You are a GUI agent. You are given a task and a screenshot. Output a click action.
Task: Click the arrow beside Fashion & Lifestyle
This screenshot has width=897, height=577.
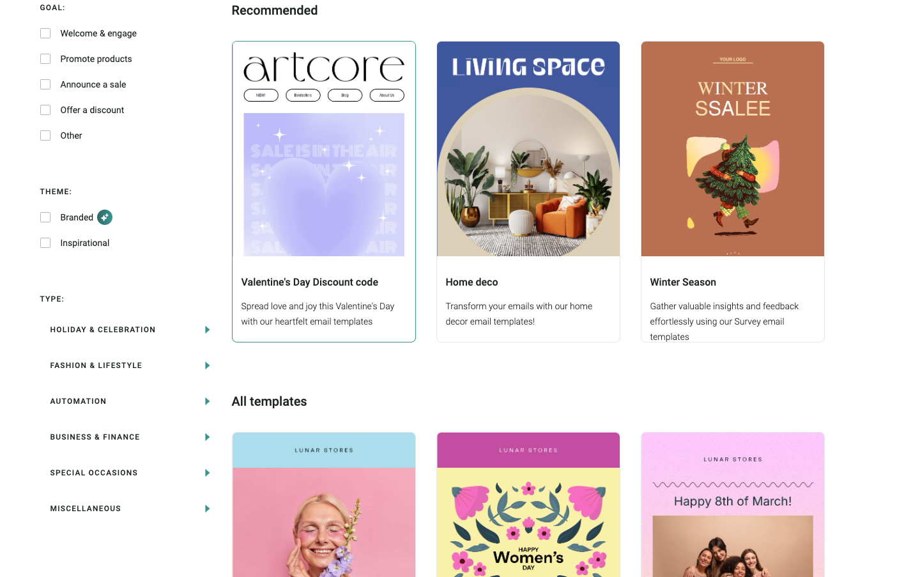coord(207,365)
